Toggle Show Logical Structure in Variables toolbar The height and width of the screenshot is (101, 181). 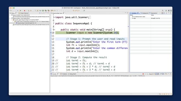pyautogui.click(x=162, y=13)
